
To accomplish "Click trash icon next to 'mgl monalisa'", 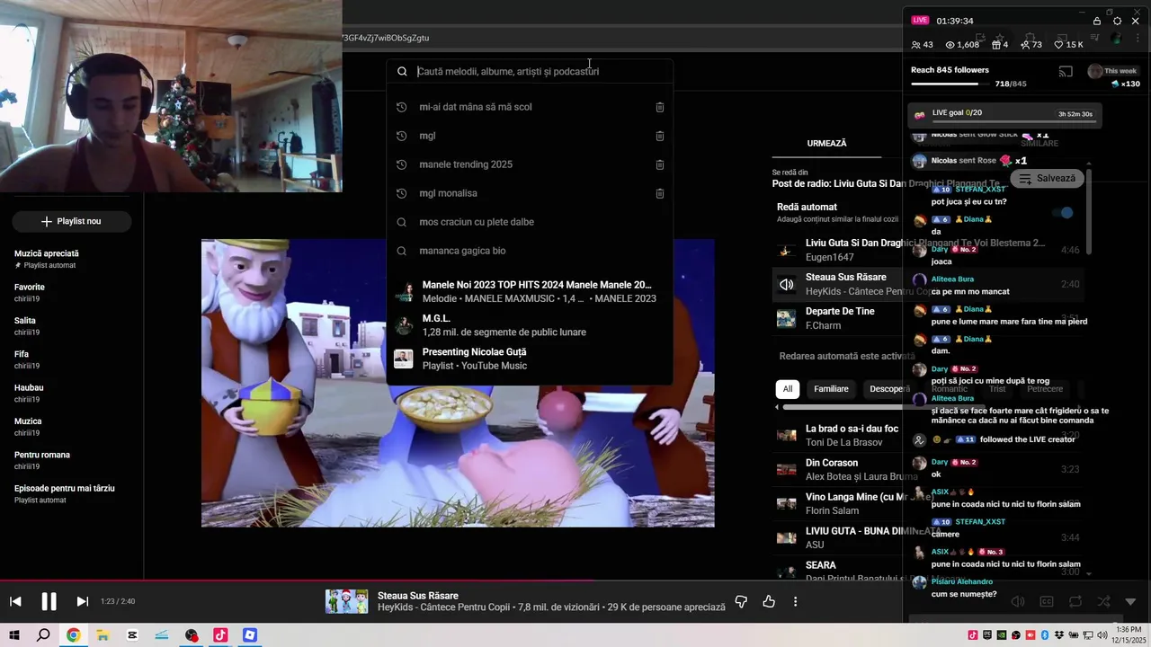I will 659,193.
